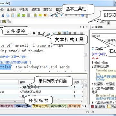Select the 在线词典 bottom dictionary tab
The height and width of the screenshot is (116, 116).
[x=98, y=106]
